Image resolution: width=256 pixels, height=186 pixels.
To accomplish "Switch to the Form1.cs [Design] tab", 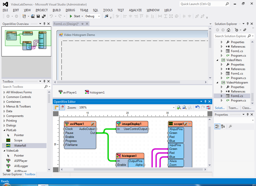I will pos(66,24).
